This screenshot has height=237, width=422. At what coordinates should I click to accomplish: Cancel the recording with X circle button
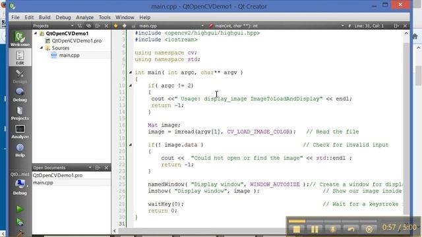369,229
